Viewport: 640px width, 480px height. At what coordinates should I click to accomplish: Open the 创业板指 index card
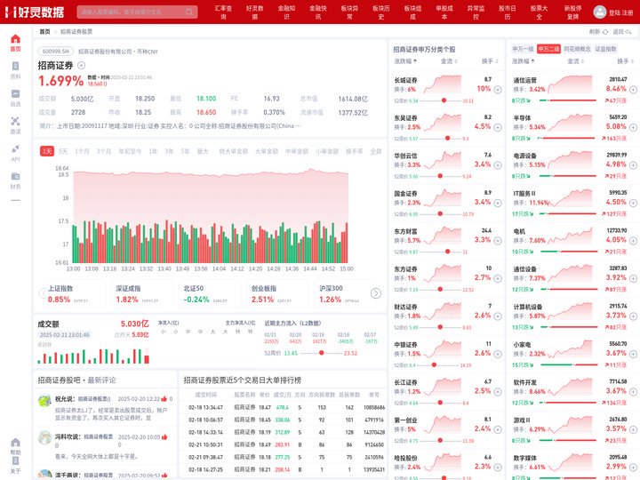pos(276,294)
